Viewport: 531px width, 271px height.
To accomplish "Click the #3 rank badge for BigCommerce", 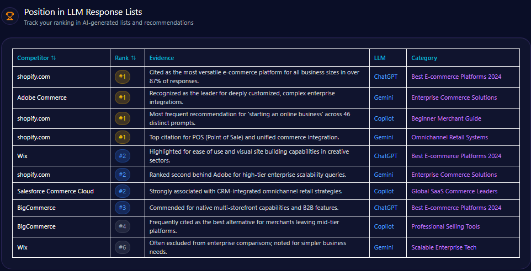I will pos(123,208).
